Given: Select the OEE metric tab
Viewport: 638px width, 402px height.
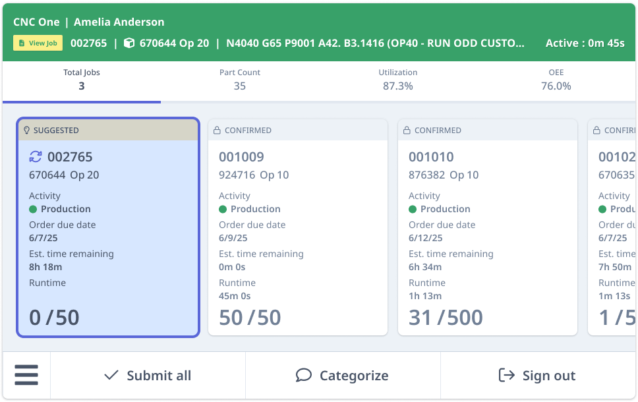Looking at the screenshot, I should (x=556, y=80).
